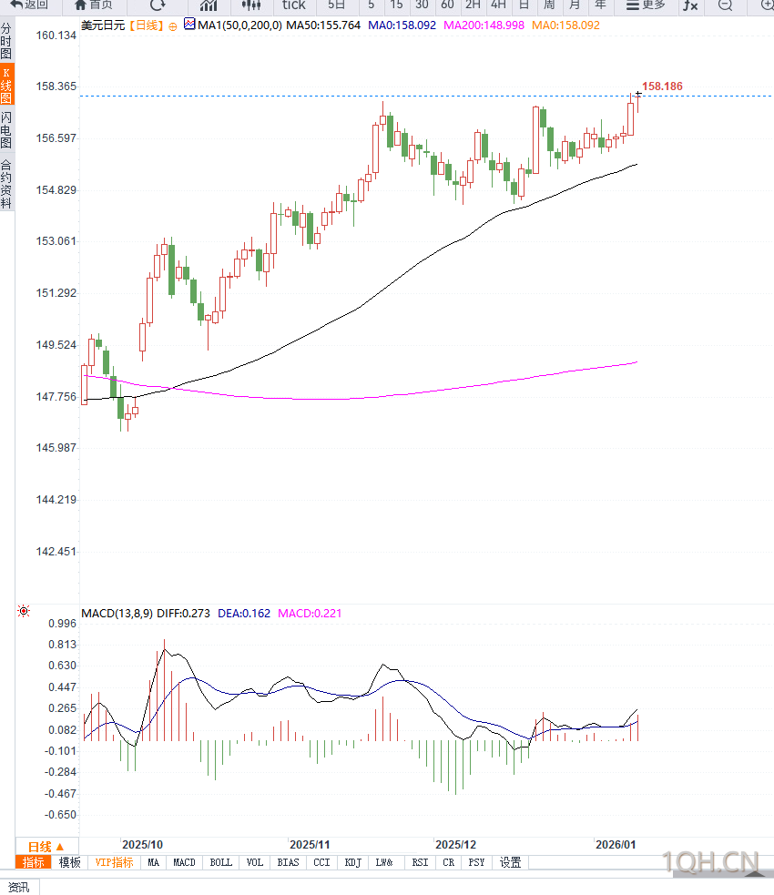
Task: Select the KDJ indicator tab
Action: [x=352, y=862]
